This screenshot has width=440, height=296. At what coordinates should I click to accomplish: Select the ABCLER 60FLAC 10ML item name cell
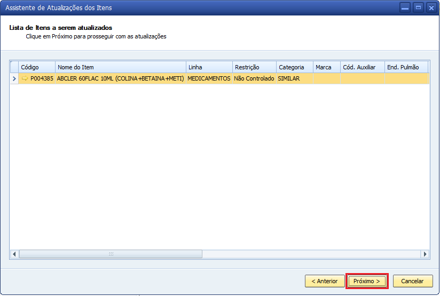click(121, 78)
